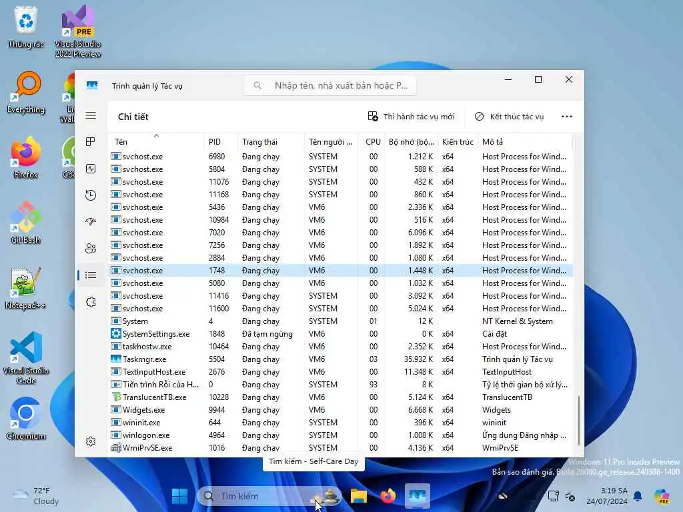The width and height of the screenshot is (683, 512).
Task: Open Git Bash desktop shortcut
Action: click(x=26, y=223)
